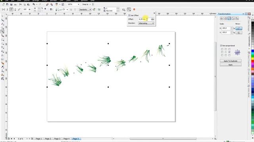Open the Snap to dropdown
Screen dimensions: 254x142
pyautogui.click(x=87, y=4)
